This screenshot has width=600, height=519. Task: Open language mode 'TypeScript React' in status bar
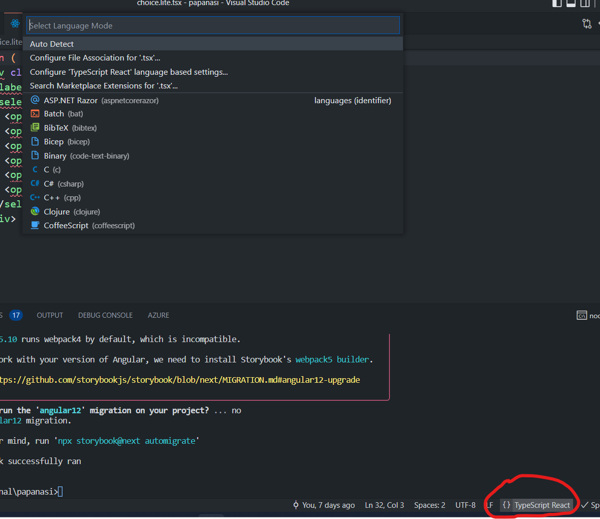click(542, 505)
